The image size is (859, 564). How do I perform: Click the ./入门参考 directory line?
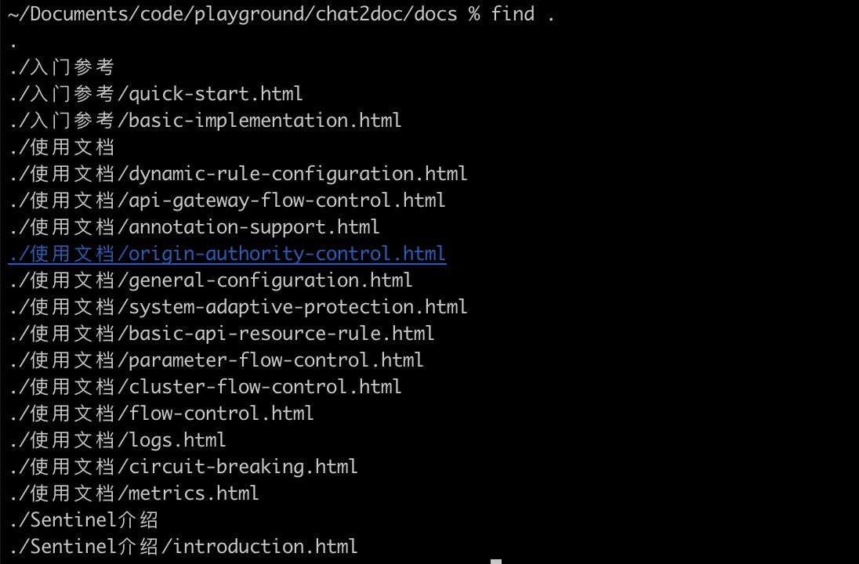pyautogui.click(x=63, y=67)
